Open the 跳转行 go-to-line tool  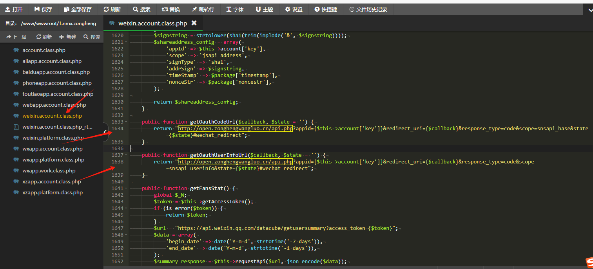203,9
